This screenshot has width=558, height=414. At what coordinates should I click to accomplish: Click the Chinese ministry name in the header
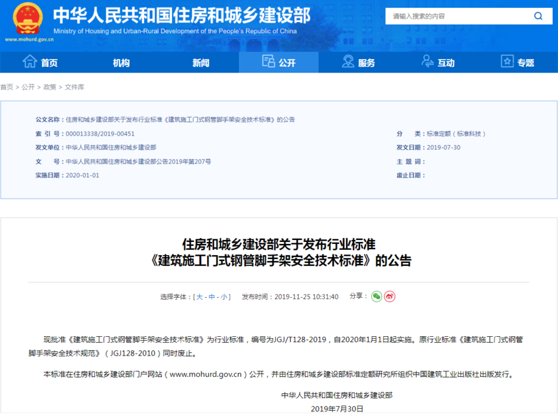tap(182, 16)
